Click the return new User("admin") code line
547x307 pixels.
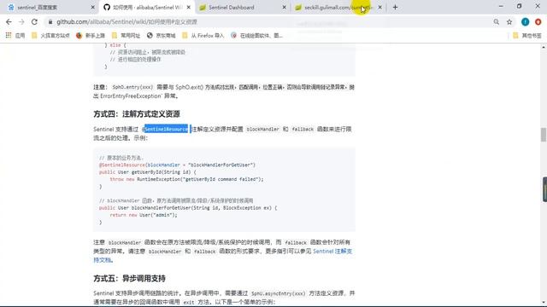coord(144,215)
